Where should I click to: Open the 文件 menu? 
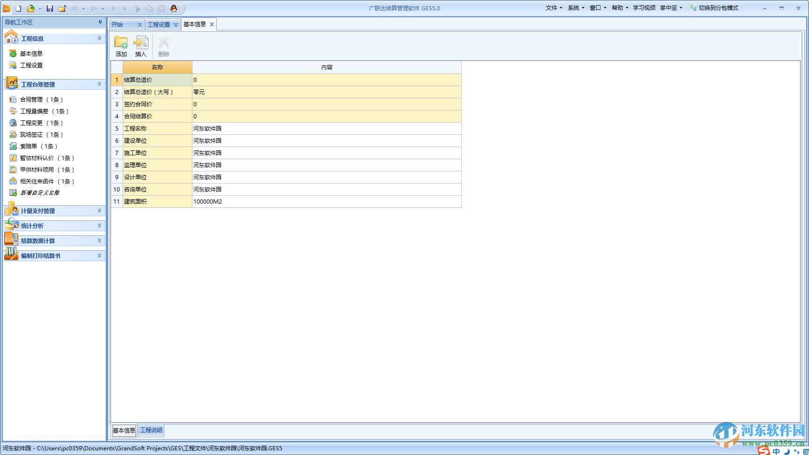tap(554, 8)
